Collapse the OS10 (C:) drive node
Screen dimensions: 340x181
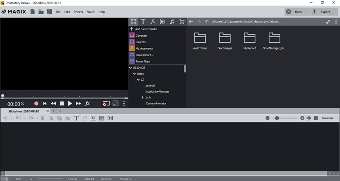point(130,68)
